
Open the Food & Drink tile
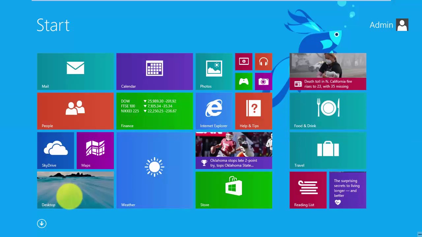click(x=328, y=111)
